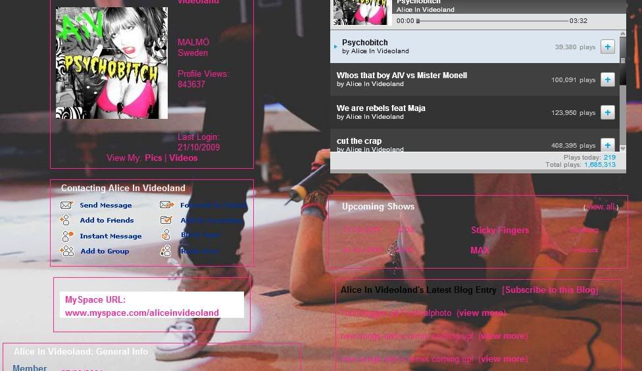
Task: Play the cut the crap track
Action: (x=359, y=141)
